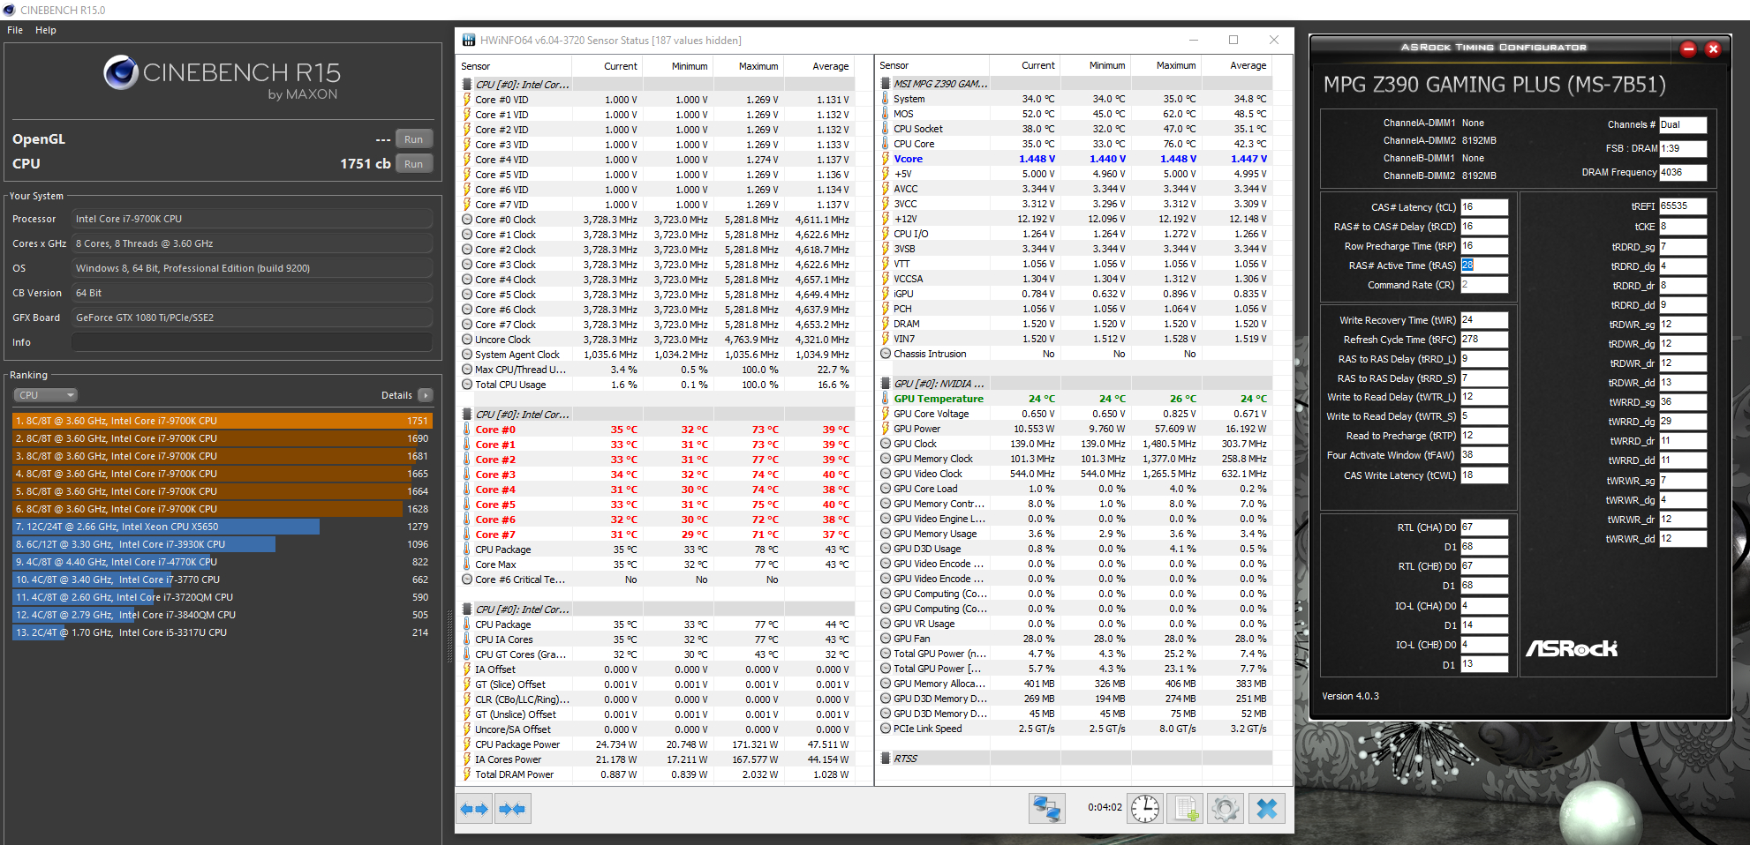Select ranking entry Intel Core i5-3317U
The height and width of the screenshot is (845, 1750).
click(x=222, y=632)
